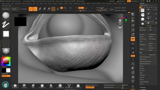Click Duplicate subtool button

(144, 44)
